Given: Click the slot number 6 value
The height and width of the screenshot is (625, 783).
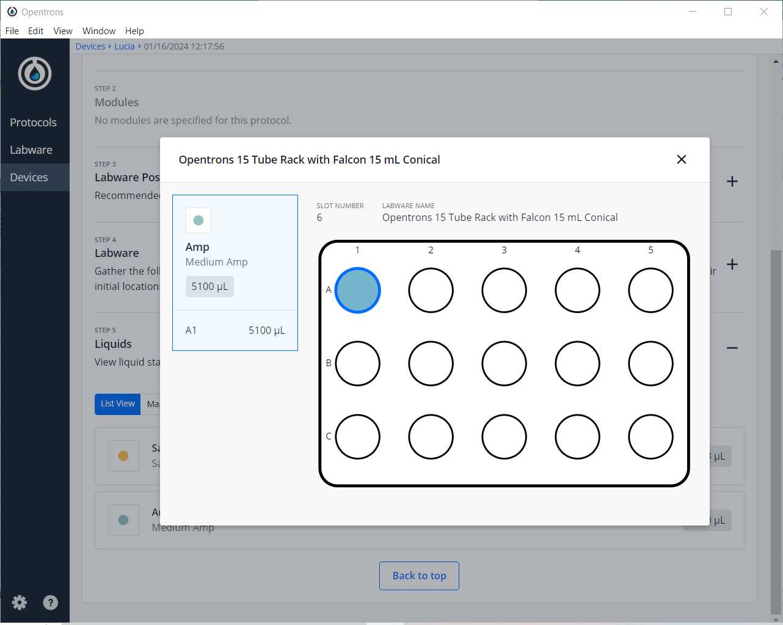Looking at the screenshot, I should point(319,217).
